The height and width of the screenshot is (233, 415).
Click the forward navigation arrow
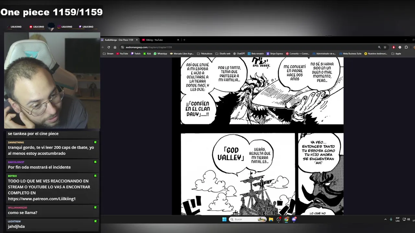(102, 47)
